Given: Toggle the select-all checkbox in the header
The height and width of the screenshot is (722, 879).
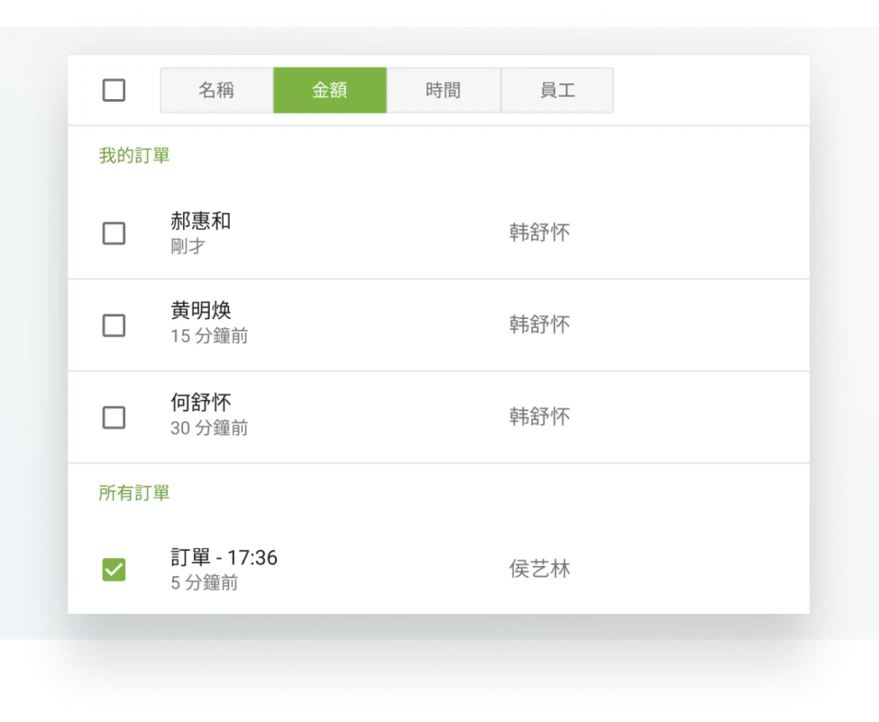Looking at the screenshot, I should 114,89.
